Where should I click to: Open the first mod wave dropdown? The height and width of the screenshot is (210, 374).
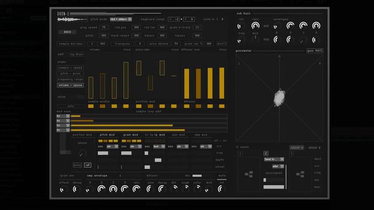point(63,116)
